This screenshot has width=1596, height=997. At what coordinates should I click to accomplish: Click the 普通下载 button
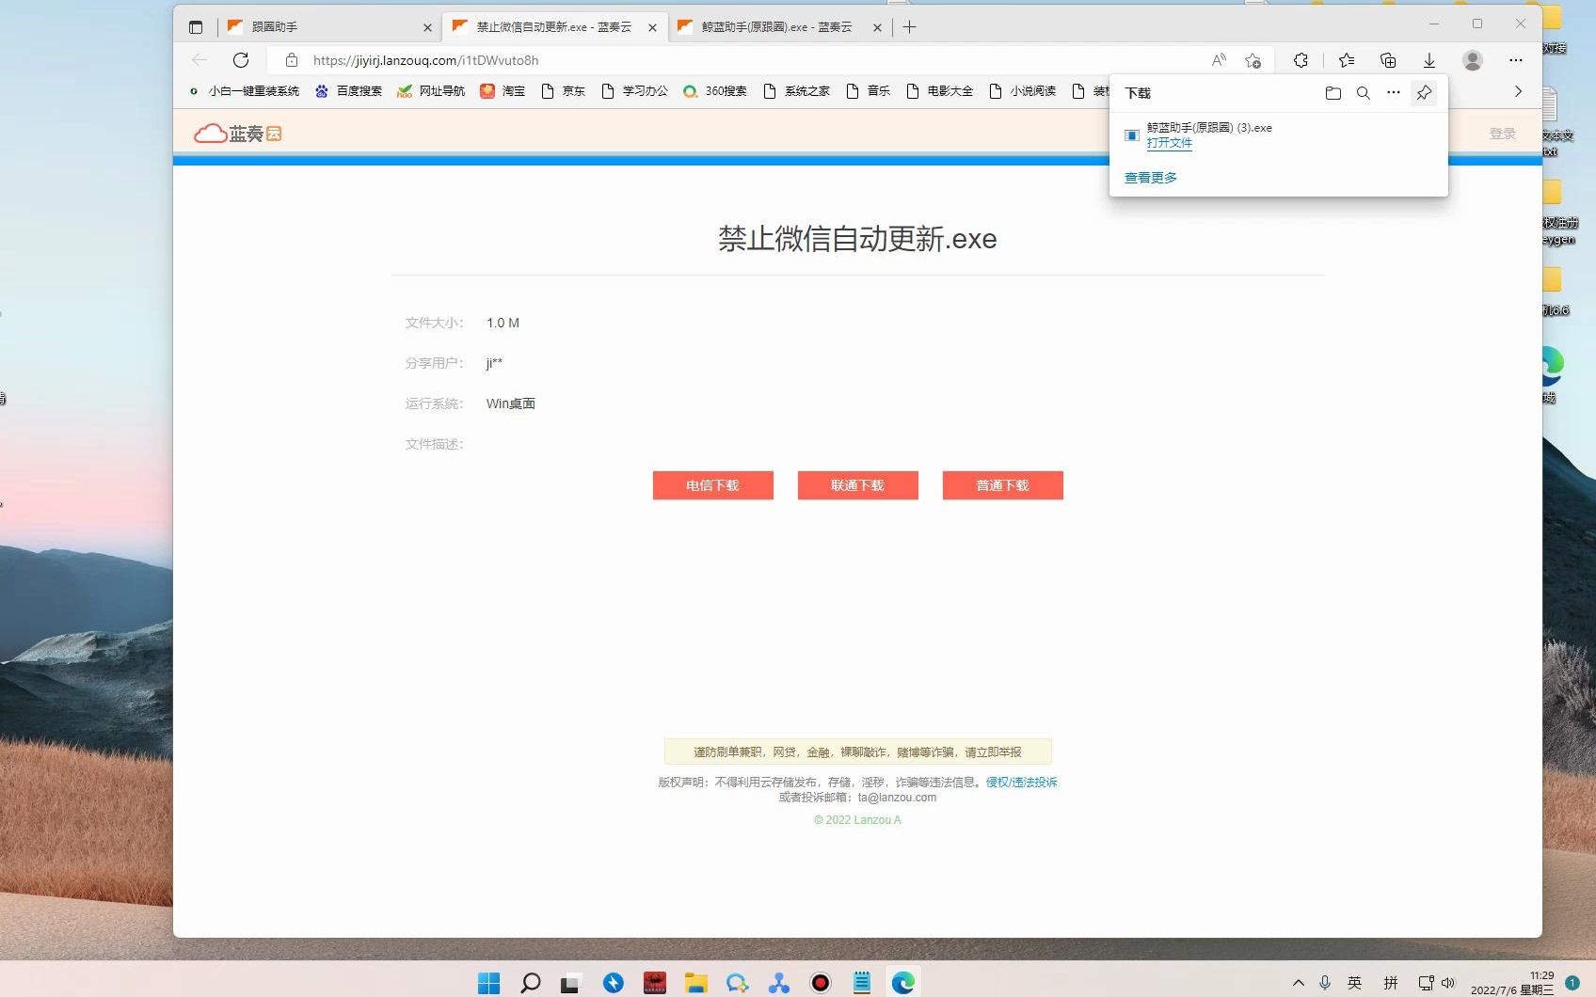(1002, 485)
